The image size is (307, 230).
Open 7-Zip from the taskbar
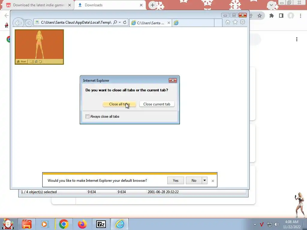101,224
